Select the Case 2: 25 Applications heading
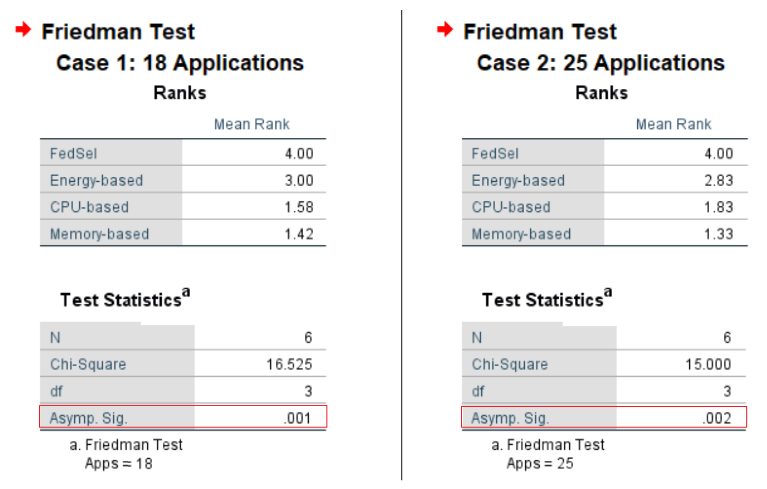This screenshot has height=489, width=767. tap(601, 63)
